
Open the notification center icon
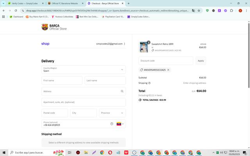[245, 153]
